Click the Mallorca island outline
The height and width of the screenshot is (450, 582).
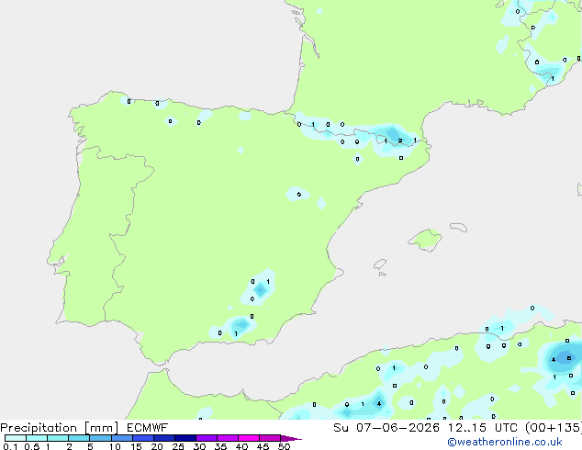(425, 241)
